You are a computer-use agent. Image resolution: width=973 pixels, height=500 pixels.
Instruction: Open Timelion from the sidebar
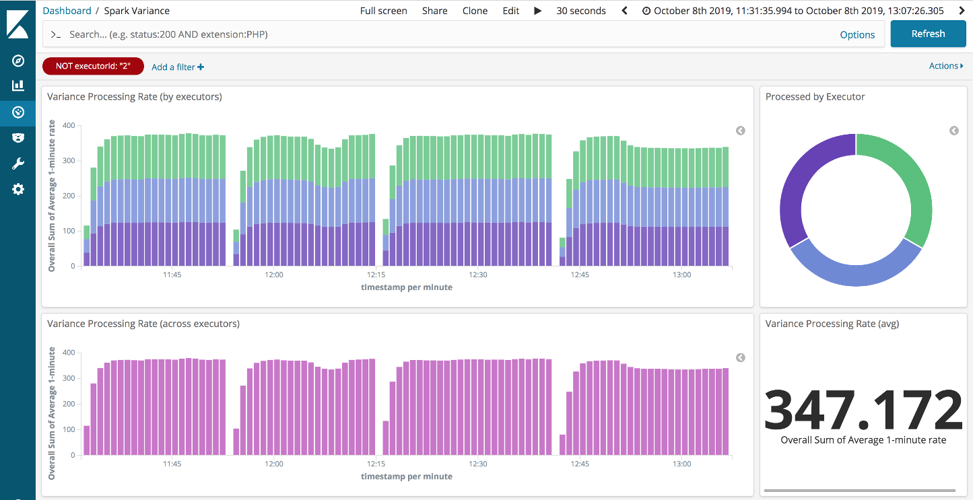pos(18,138)
